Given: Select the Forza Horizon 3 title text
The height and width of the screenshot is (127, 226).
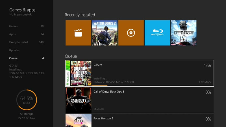Looking at the screenshot, I should 103,118.
